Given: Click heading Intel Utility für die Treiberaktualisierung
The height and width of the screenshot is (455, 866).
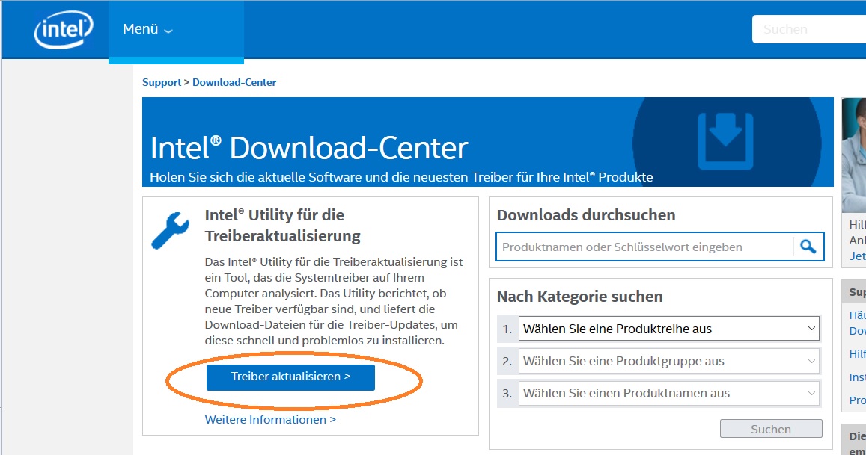Looking at the screenshot, I should pos(282,226).
